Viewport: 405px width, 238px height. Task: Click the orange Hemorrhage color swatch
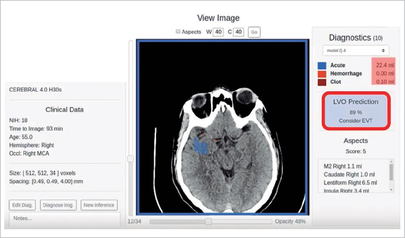(322, 74)
